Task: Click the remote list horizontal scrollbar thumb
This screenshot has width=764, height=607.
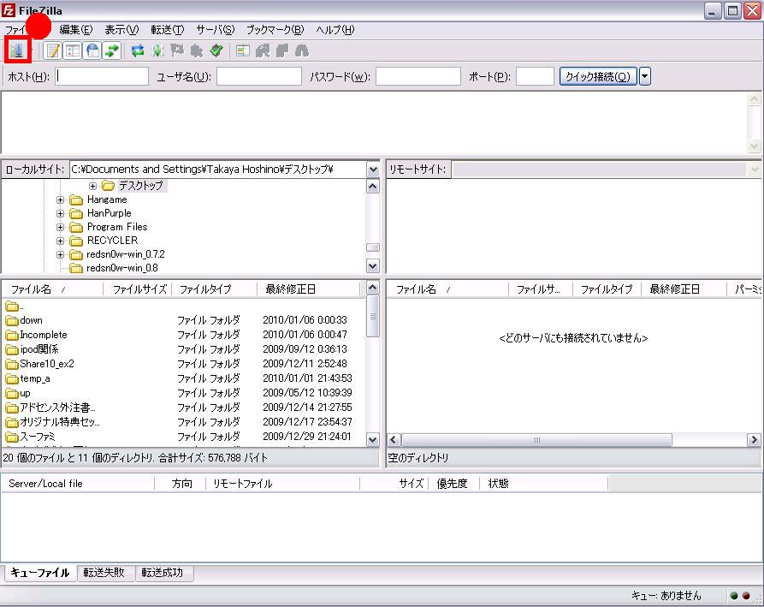Action: (536, 440)
